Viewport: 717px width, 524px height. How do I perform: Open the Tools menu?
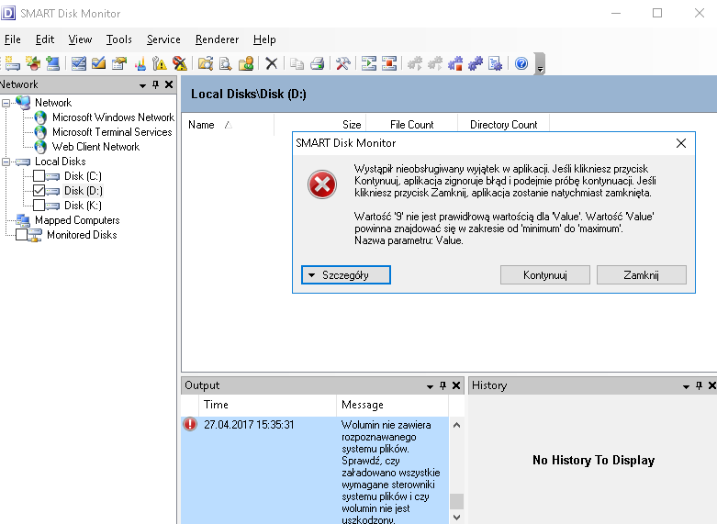pos(119,39)
